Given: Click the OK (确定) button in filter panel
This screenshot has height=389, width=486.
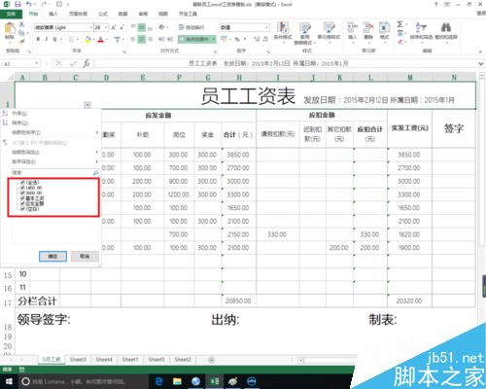Looking at the screenshot, I should (x=52, y=256).
